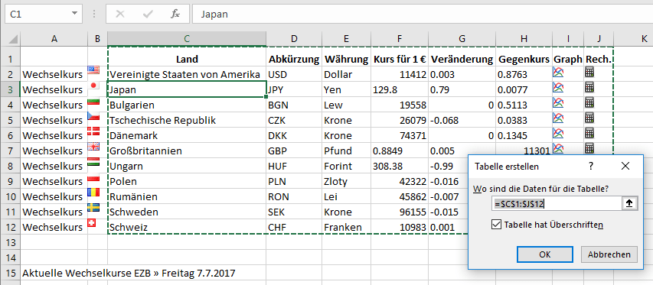Click the help question mark in dialog

pyautogui.click(x=590, y=167)
